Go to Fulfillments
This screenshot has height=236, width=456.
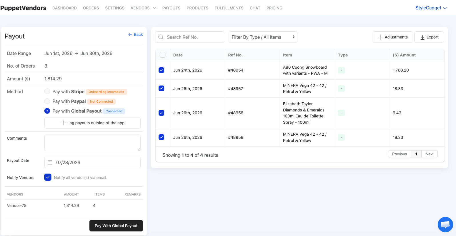[x=229, y=8]
